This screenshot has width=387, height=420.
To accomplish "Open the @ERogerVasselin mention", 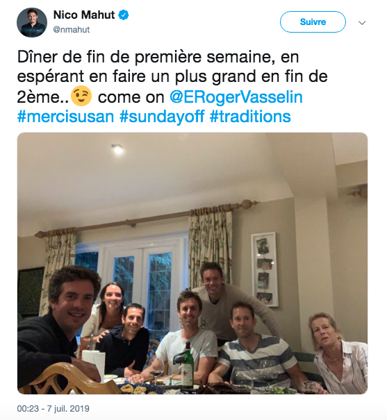I will pyautogui.click(x=236, y=97).
